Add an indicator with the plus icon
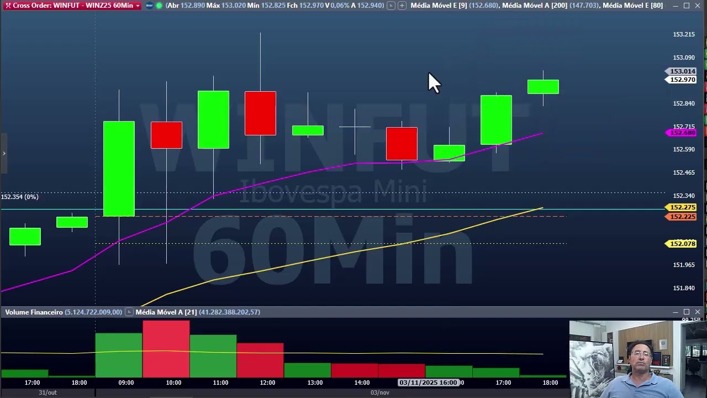The image size is (707, 398). [402, 6]
